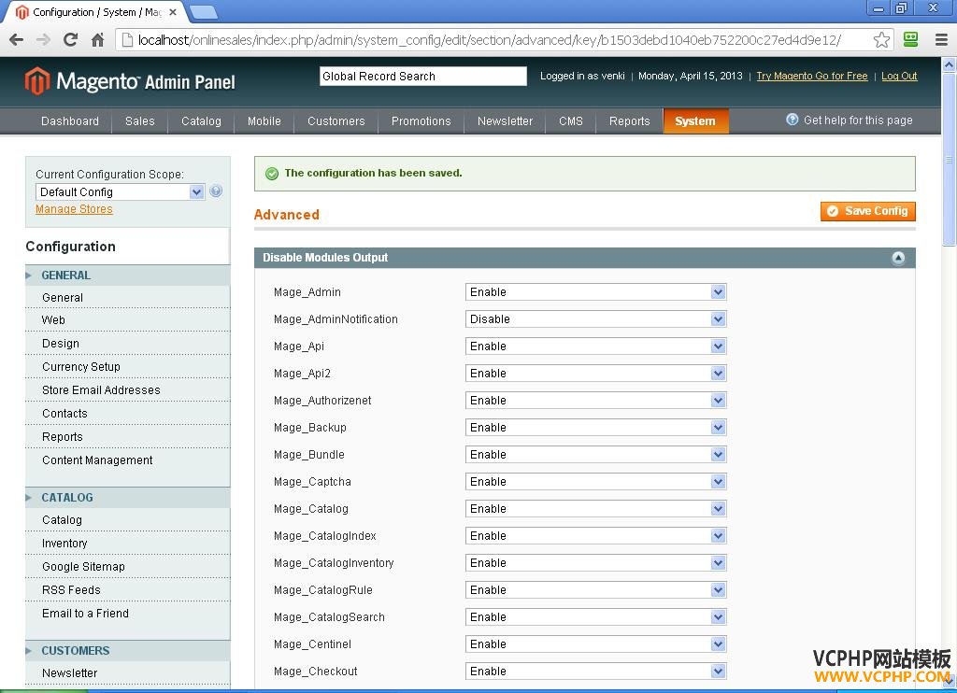Image resolution: width=957 pixels, height=693 pixels.
Task: Open Mage_CatalogSearch dropdown
Action: [x=595, y=617]
